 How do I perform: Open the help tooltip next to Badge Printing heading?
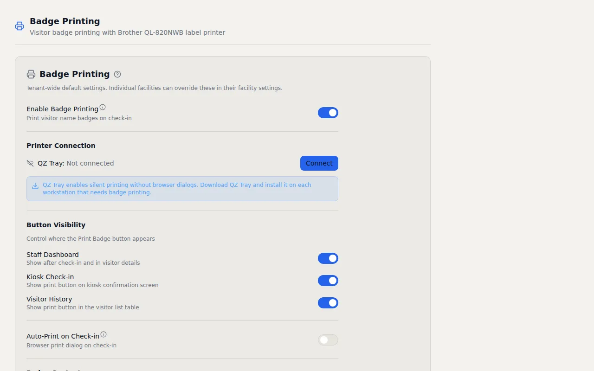tap(117, 74)
